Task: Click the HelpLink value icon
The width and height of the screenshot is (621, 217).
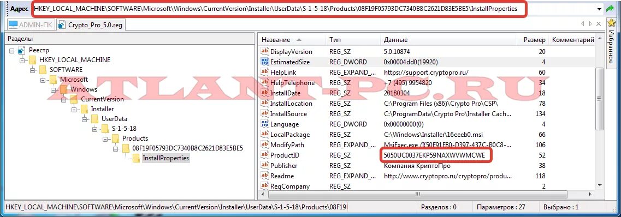Action: (264, 73)
